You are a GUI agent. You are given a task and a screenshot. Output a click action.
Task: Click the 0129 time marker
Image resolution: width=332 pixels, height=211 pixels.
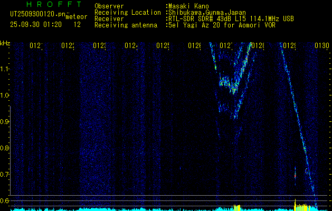289,45
